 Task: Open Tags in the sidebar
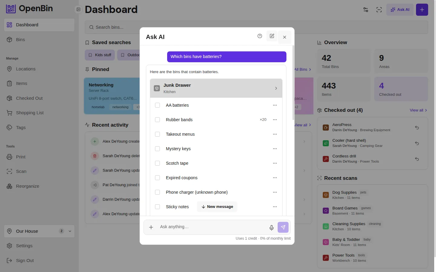pos(39,128)
